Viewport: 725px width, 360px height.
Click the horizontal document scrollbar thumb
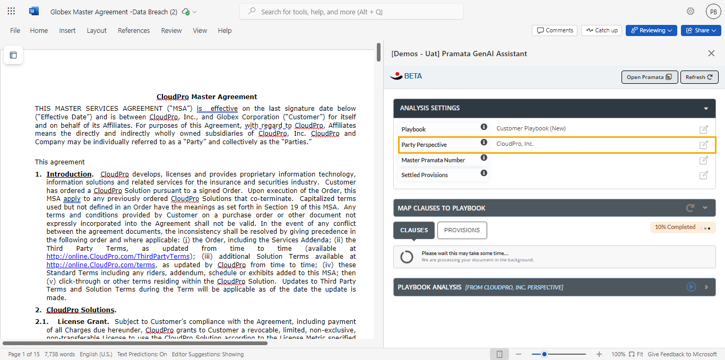click(135, 344)
